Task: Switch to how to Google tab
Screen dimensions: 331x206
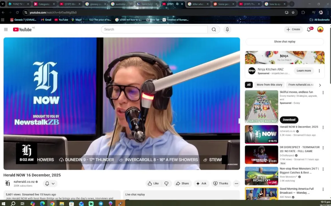Action: [x=275, y=4]
